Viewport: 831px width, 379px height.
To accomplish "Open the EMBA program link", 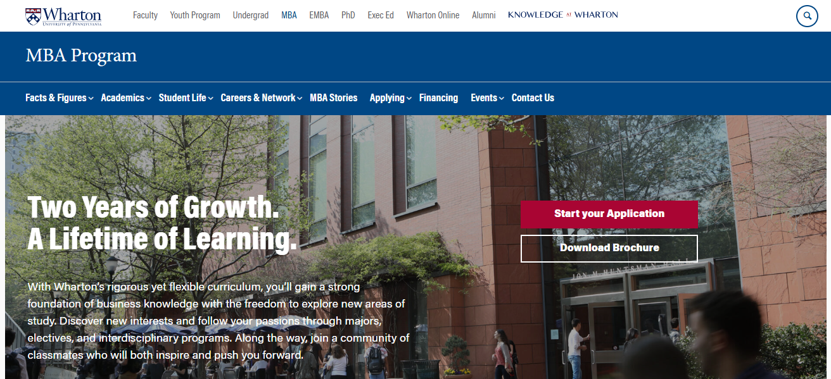I will [x=319, y=15].
